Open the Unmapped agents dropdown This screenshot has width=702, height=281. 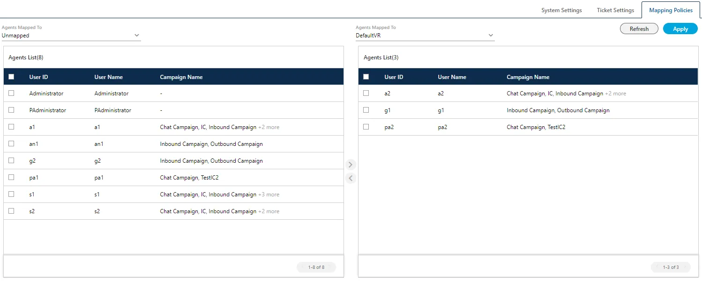[x=71, y=36]
